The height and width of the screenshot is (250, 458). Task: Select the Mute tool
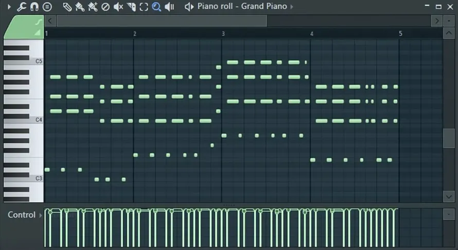point(118,7)
